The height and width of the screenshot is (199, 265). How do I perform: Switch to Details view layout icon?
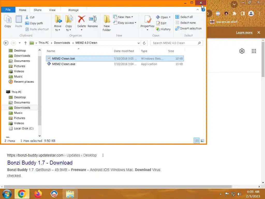pyautogui.click(x=197, y=141)
